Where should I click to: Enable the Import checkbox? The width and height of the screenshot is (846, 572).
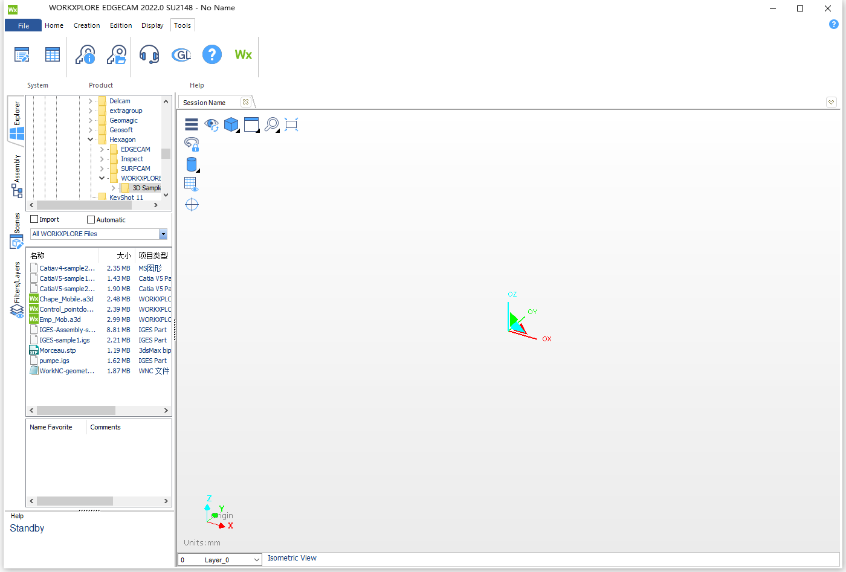34,219
